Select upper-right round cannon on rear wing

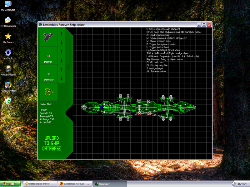[x=171, y=97]
